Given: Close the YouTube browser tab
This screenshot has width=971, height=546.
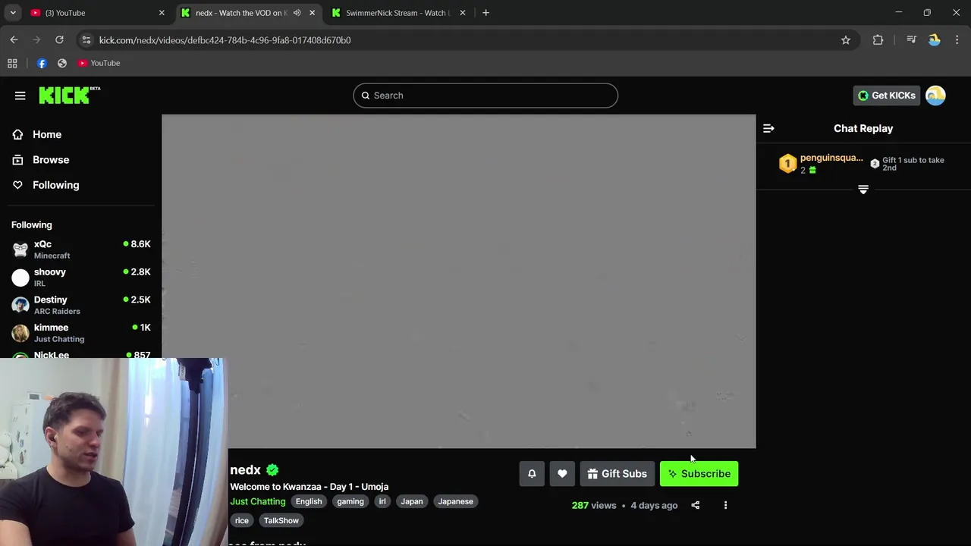Looking at the screenshot, I should [x=162, y=13].
